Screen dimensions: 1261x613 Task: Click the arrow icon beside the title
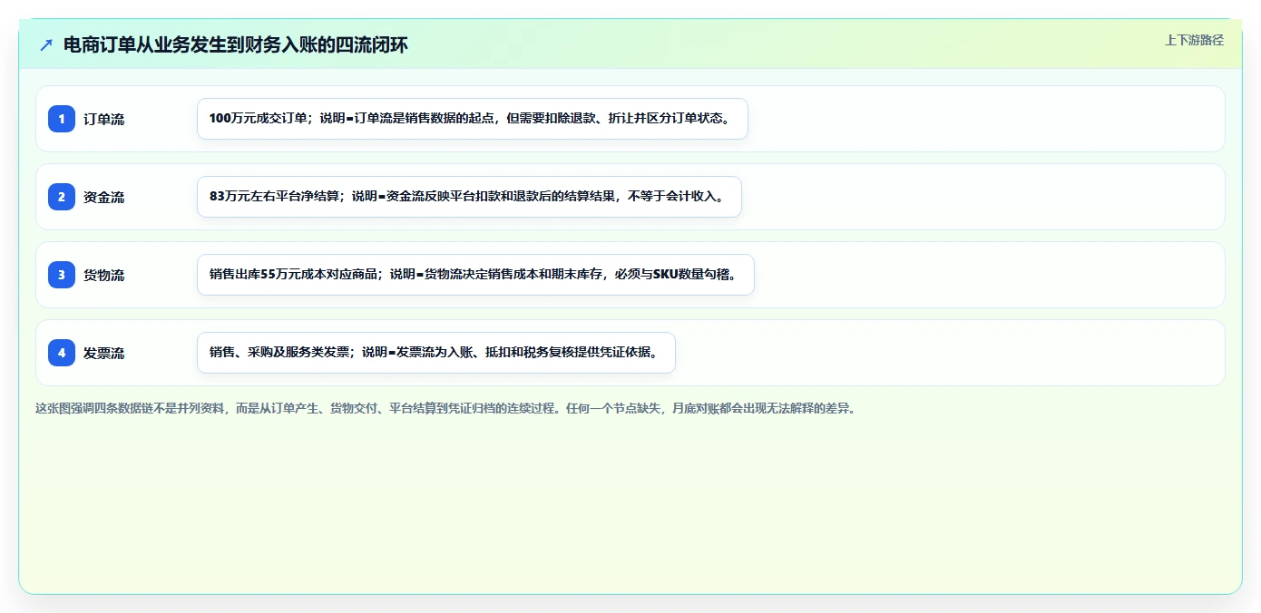46,45
